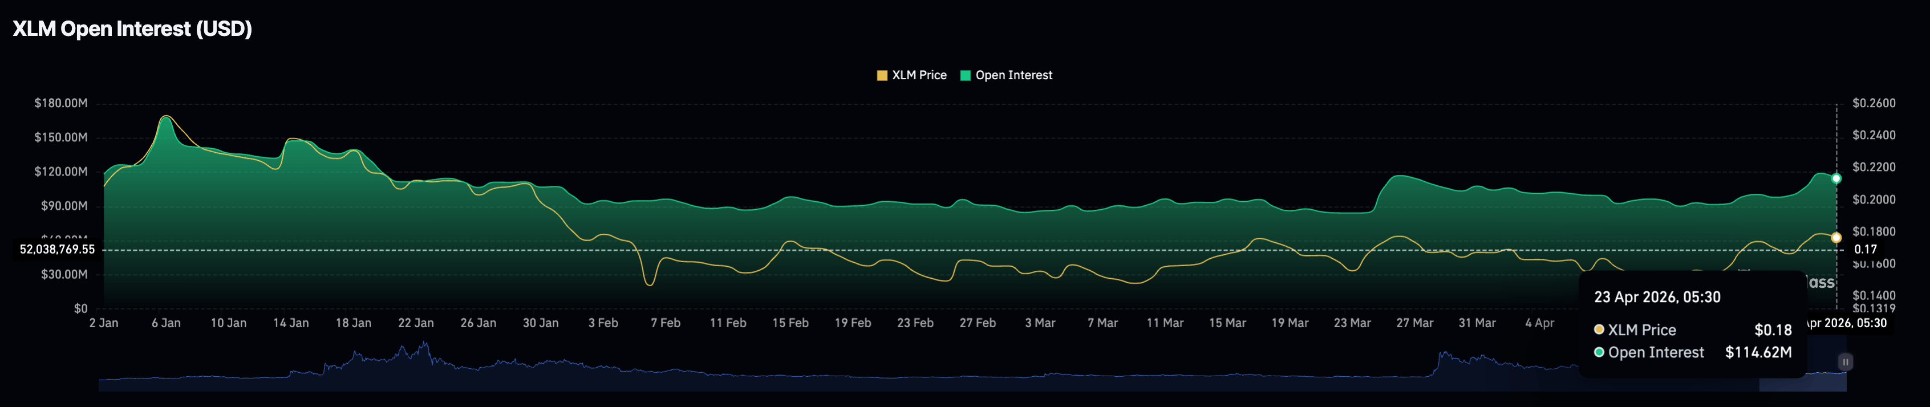Viewport: 1930px width, 407px height.
Task: Click the 0.17 price crosshair label
Action: (x=1865, y=249)
